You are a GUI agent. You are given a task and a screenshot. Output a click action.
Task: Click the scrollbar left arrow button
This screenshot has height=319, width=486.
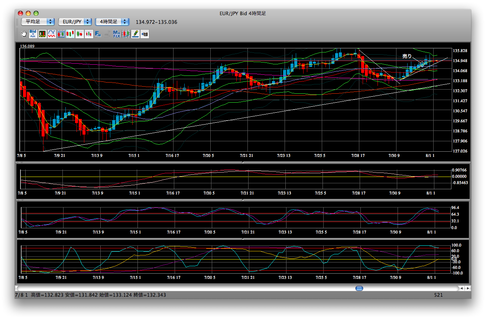pyautogui.click(x=461, y=288)
